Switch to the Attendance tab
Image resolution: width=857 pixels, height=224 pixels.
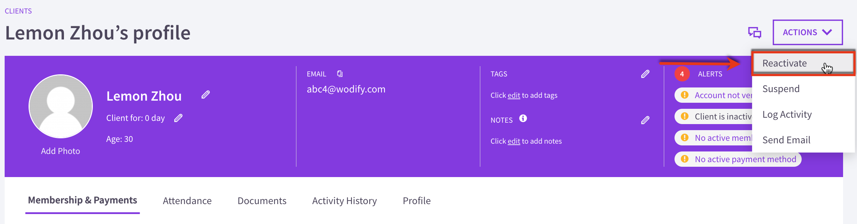[187, 201]
